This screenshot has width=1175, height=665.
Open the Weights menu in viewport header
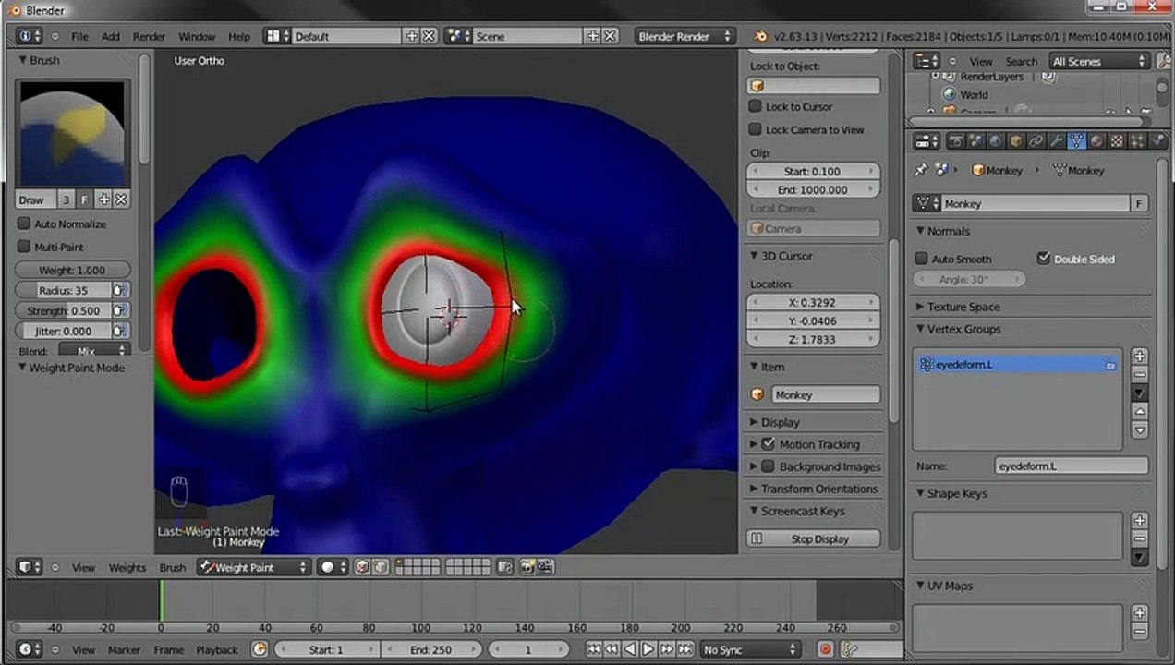(127, 567)
